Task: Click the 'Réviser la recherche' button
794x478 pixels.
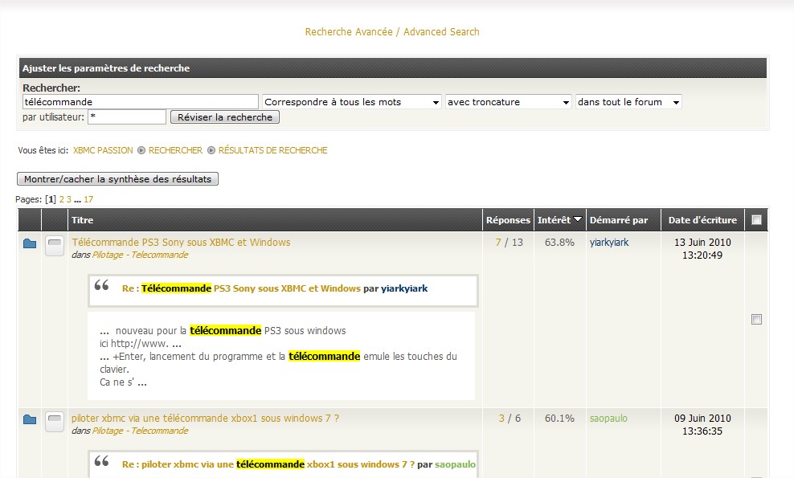Action: [225, 117]
